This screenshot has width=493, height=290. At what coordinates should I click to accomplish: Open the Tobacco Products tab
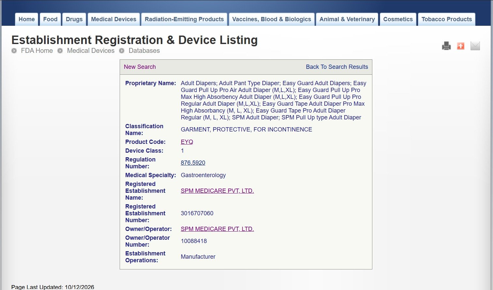click(x=447, y=19)
